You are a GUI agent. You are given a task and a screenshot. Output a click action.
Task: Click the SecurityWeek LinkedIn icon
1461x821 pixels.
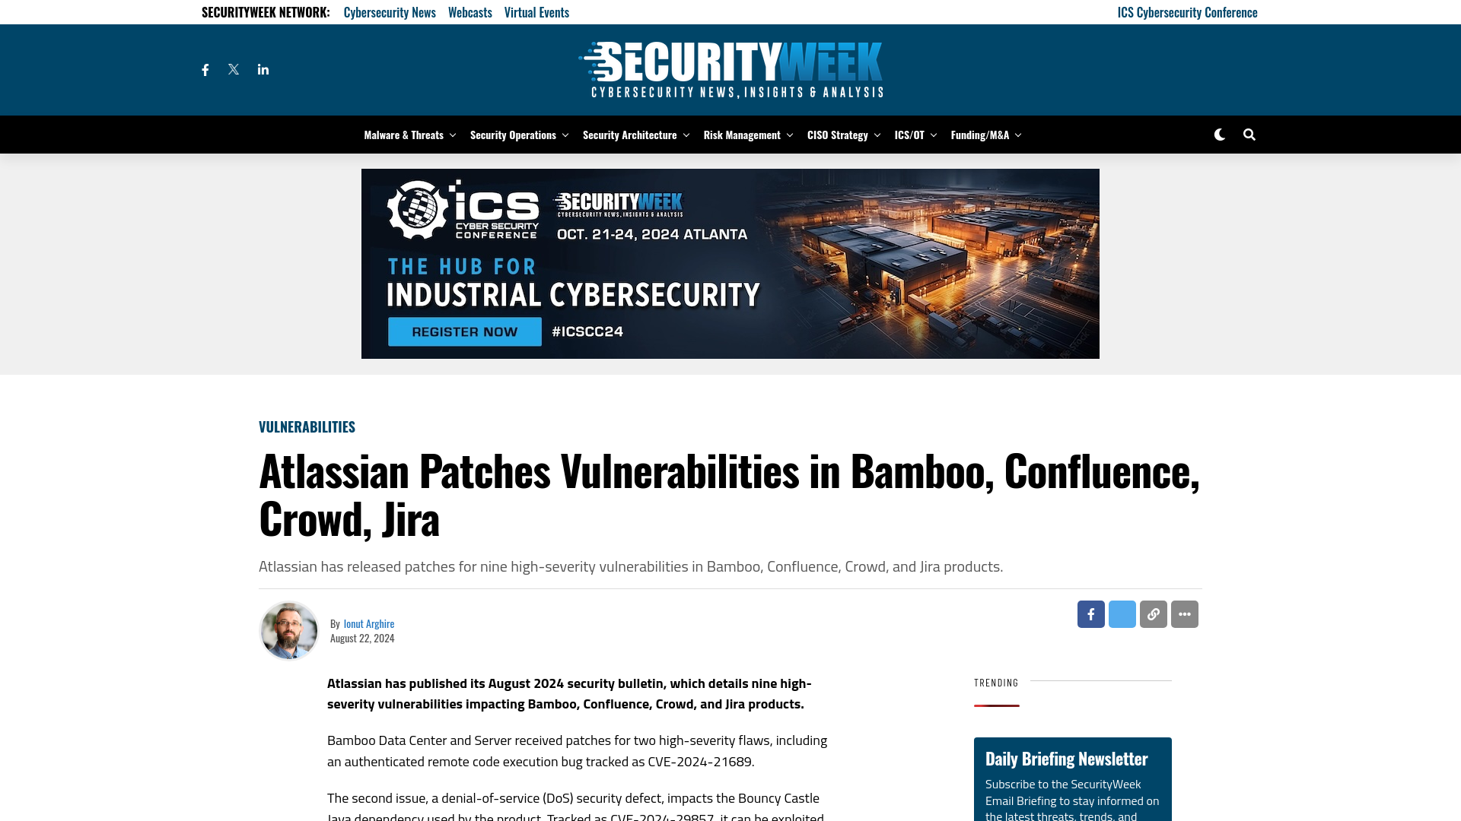(x=264, y=69)
